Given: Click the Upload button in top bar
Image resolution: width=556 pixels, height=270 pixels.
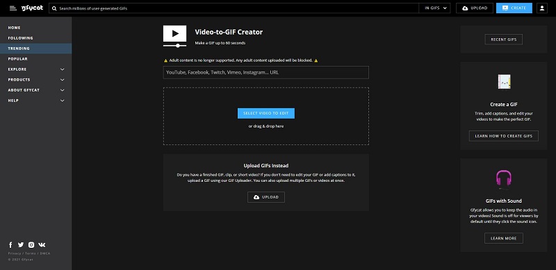Looking at the screenshot, I should click(x=475, y=8).
